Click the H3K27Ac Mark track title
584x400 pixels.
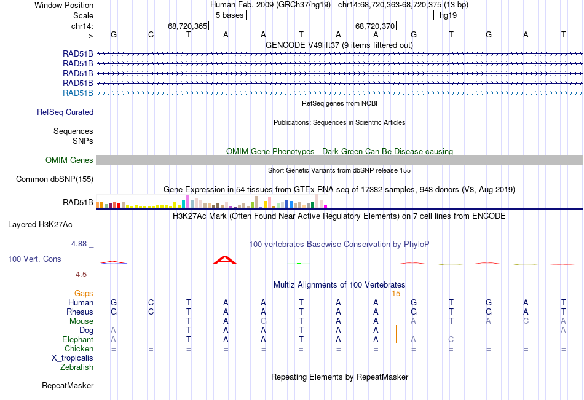pyautogui.click(x=339, y=216)
